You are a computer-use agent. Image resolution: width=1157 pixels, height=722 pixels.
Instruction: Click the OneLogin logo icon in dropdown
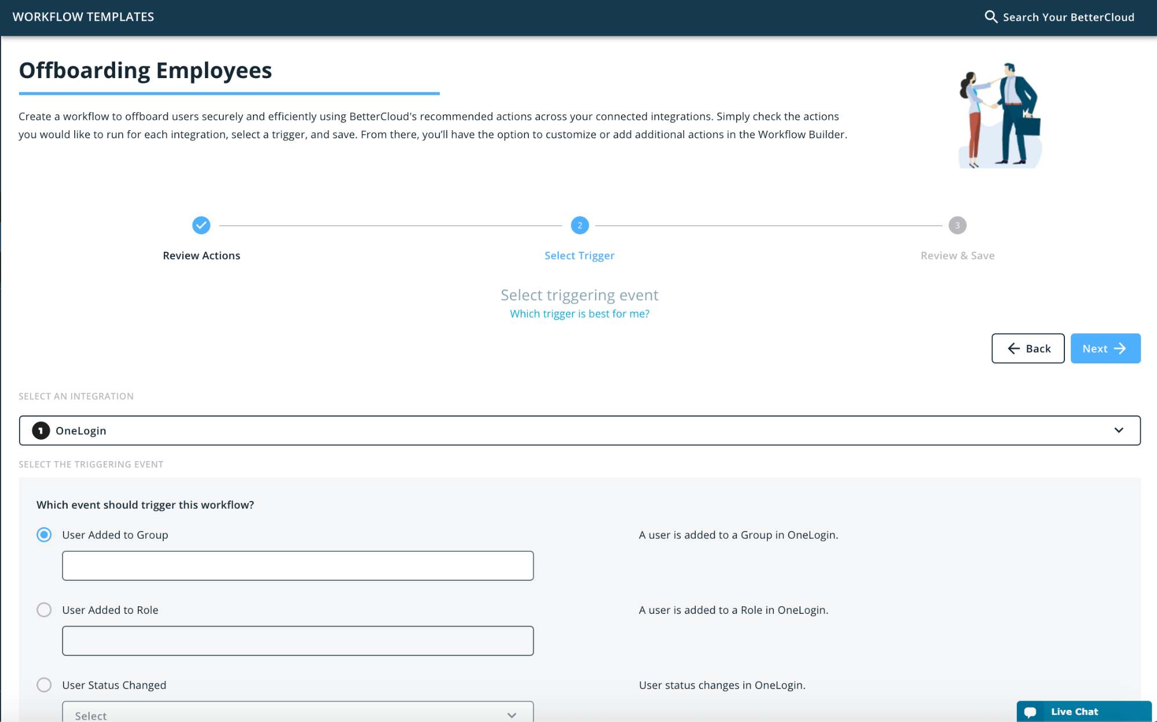coord(41,430)
